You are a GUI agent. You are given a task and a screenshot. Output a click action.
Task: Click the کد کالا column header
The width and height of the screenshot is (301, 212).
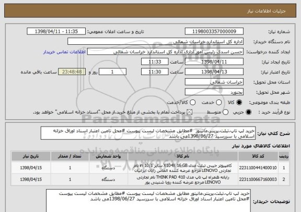tap(258, 156)
